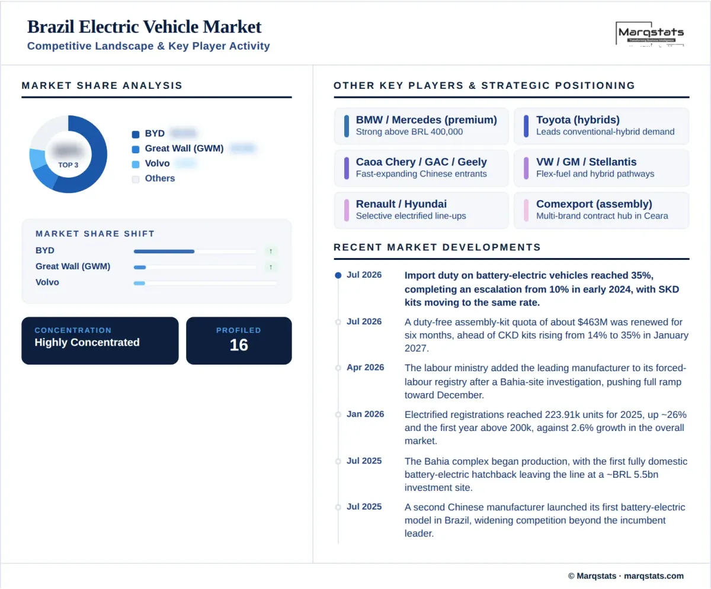Select the filled timeline dot beside the 35% import duty entry

click(x=338, y=275)
